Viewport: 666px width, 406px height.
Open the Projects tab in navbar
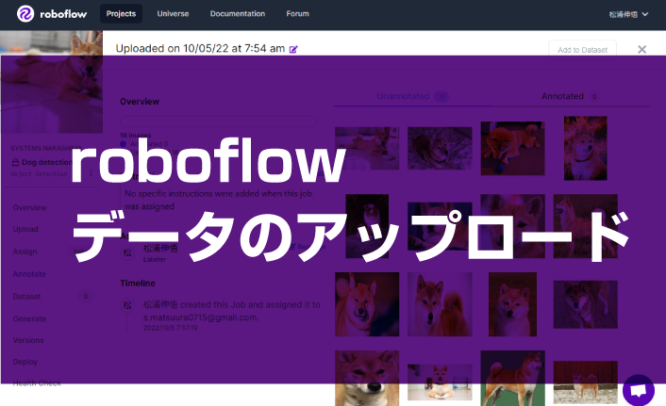121,14
